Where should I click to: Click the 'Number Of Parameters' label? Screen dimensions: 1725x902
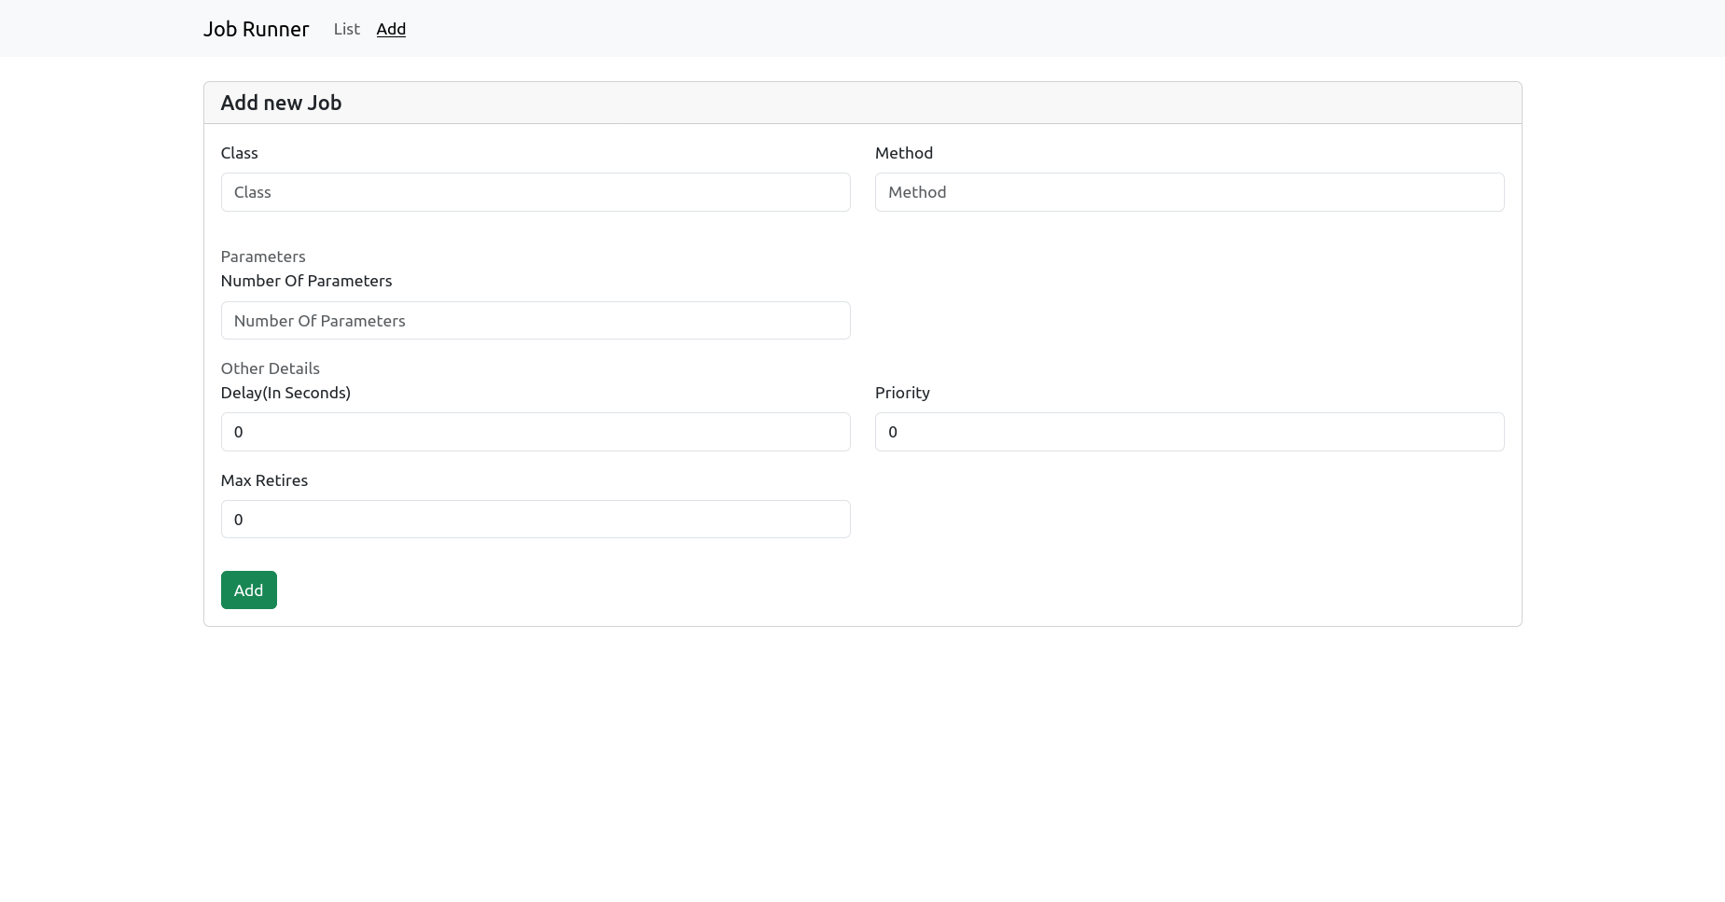click(x=307, y=281)
